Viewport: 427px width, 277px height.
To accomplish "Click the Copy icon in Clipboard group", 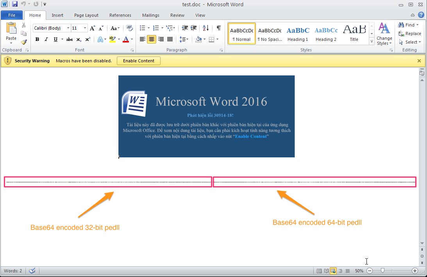I will point(24,34).
